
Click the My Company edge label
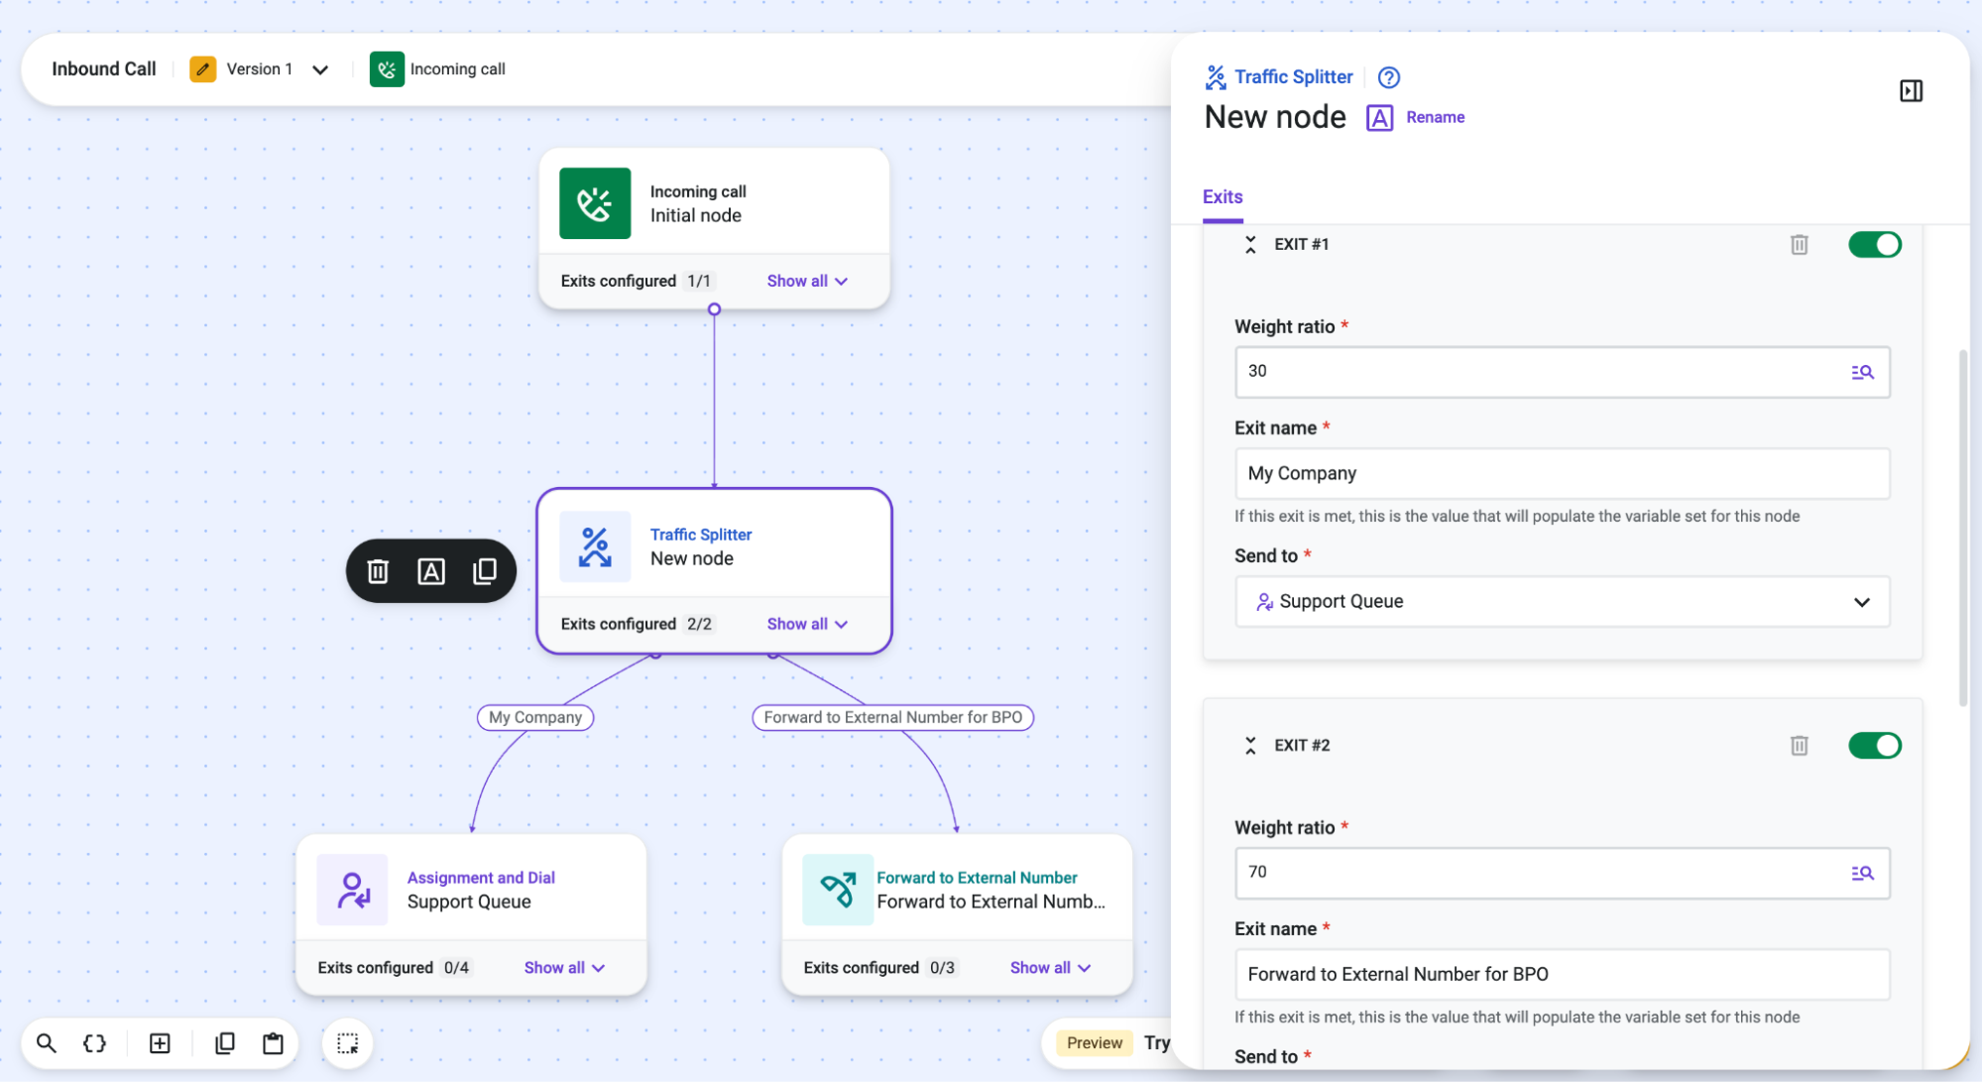(535, 717)
